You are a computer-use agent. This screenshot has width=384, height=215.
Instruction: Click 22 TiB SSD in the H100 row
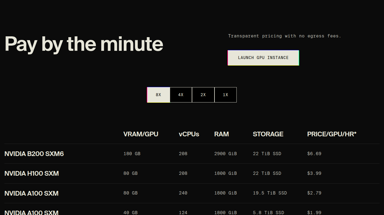point(267,173)
